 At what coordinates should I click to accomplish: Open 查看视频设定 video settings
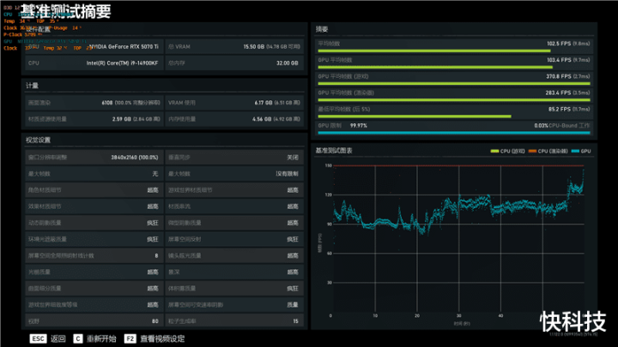point(163,338)
